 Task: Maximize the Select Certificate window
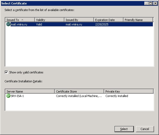150,3
